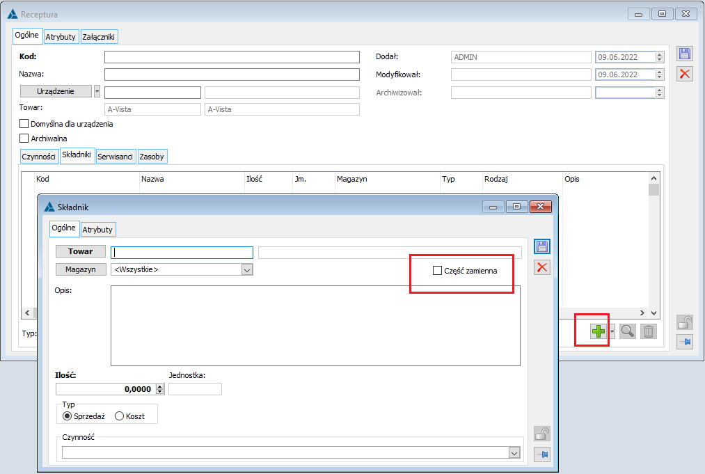Click the Modyfikował date spinner

(660, 74)
